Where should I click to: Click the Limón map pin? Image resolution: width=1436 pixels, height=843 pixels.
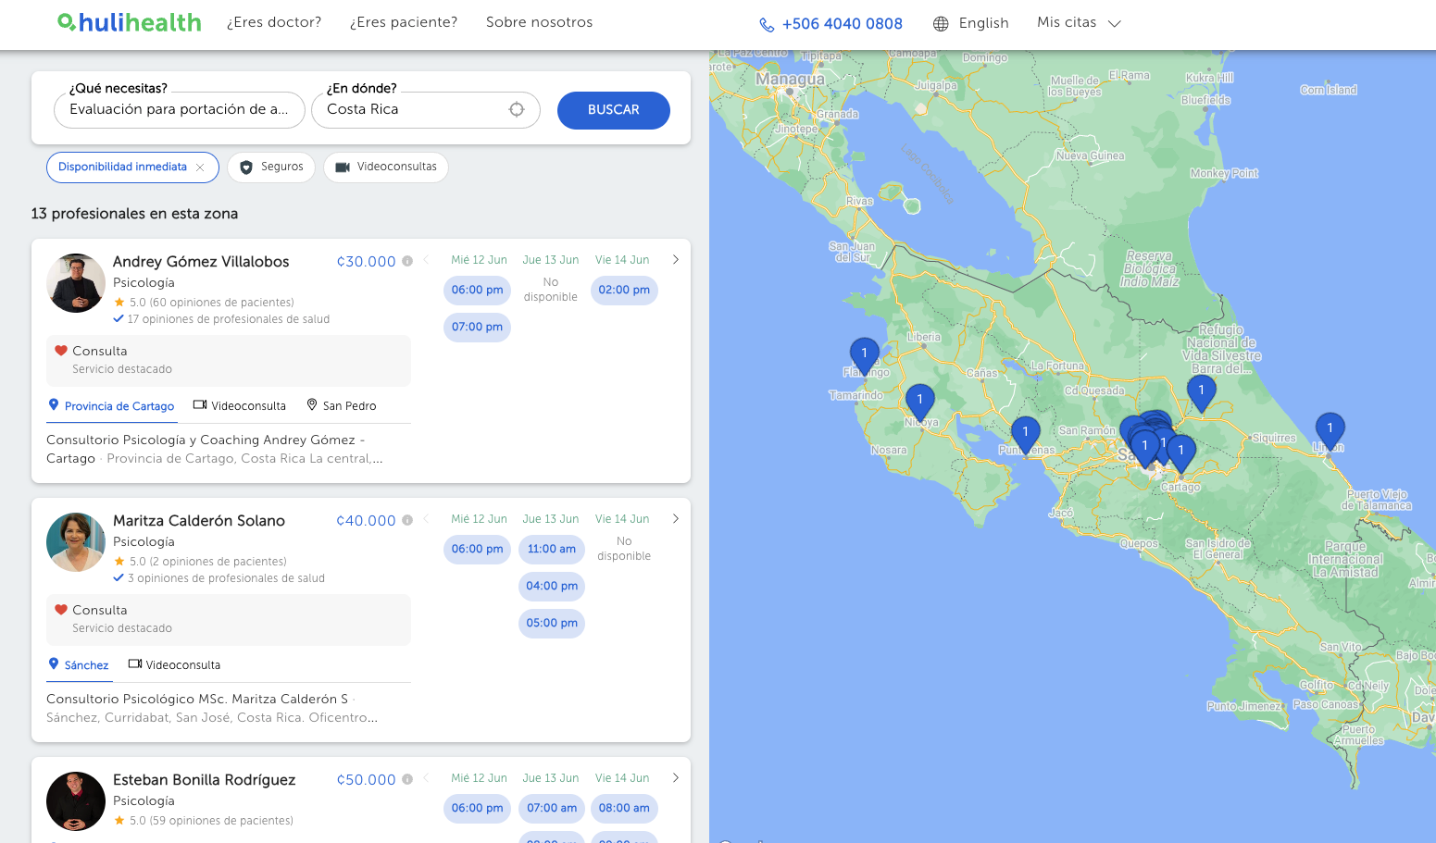coord(1330,431)
